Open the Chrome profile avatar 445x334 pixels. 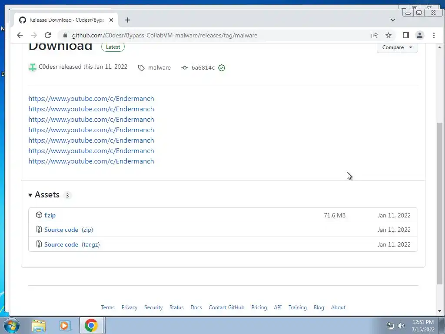420,35
